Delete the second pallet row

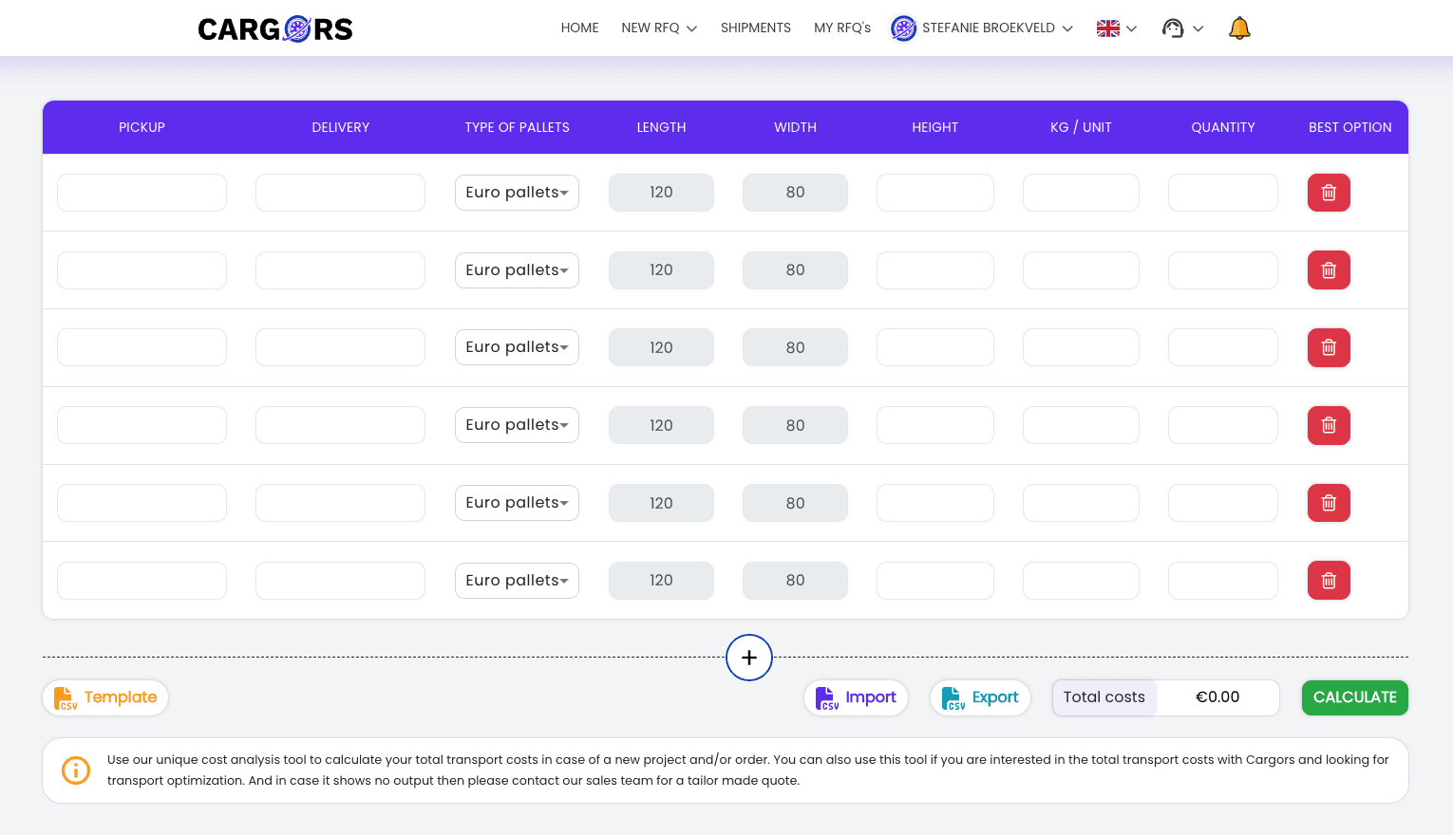tap(1329, 270)
